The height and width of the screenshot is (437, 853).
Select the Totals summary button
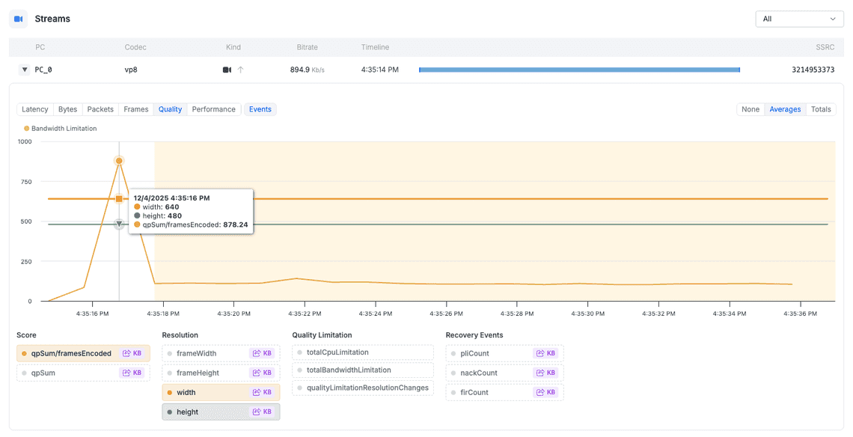click(821, 109)
